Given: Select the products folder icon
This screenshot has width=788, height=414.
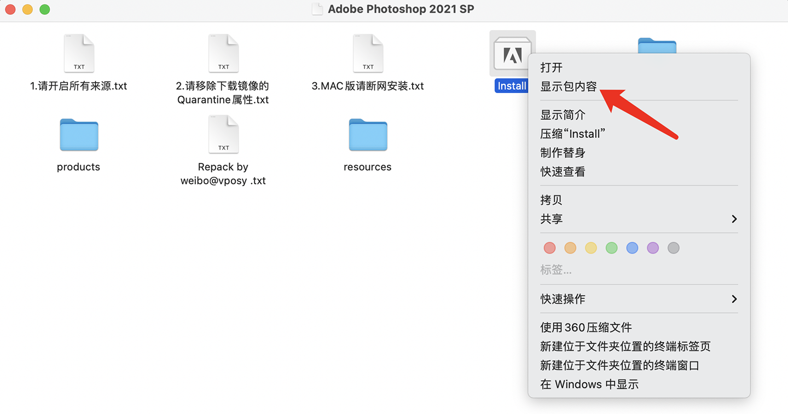Looking at the screenshot, I should click(79, 135).
